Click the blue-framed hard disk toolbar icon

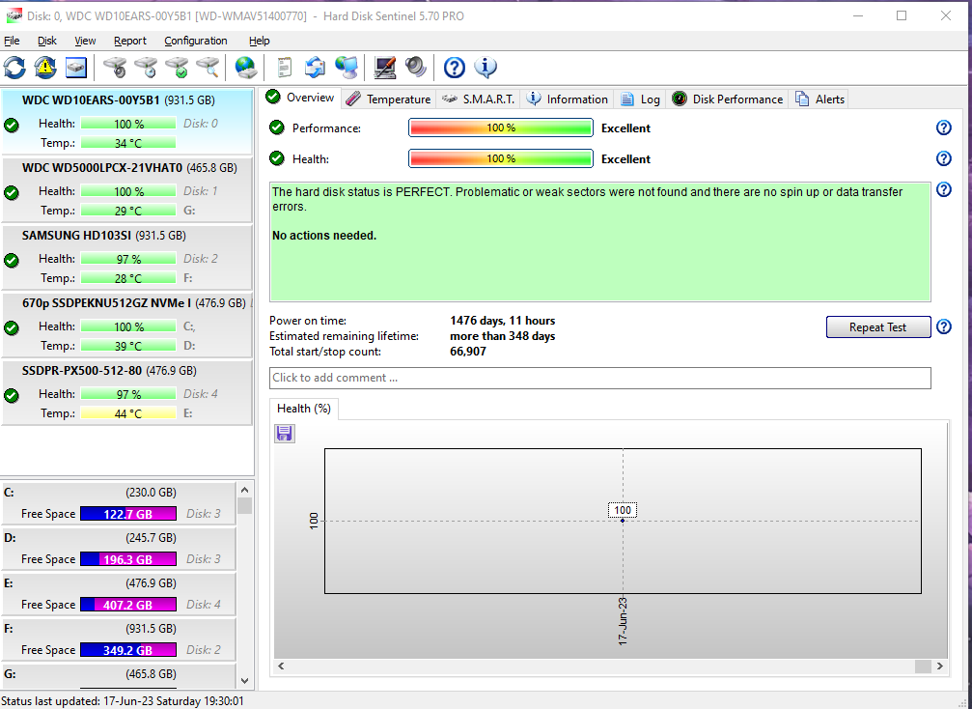[x=75, y=68]
